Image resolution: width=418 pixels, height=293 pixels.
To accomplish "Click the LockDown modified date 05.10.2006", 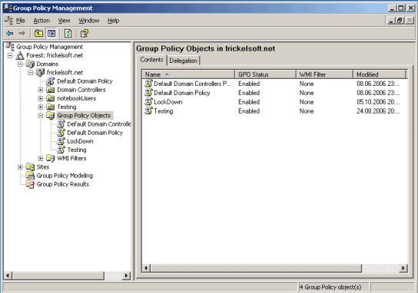I will pyautogui.click(x=378, y=102).
